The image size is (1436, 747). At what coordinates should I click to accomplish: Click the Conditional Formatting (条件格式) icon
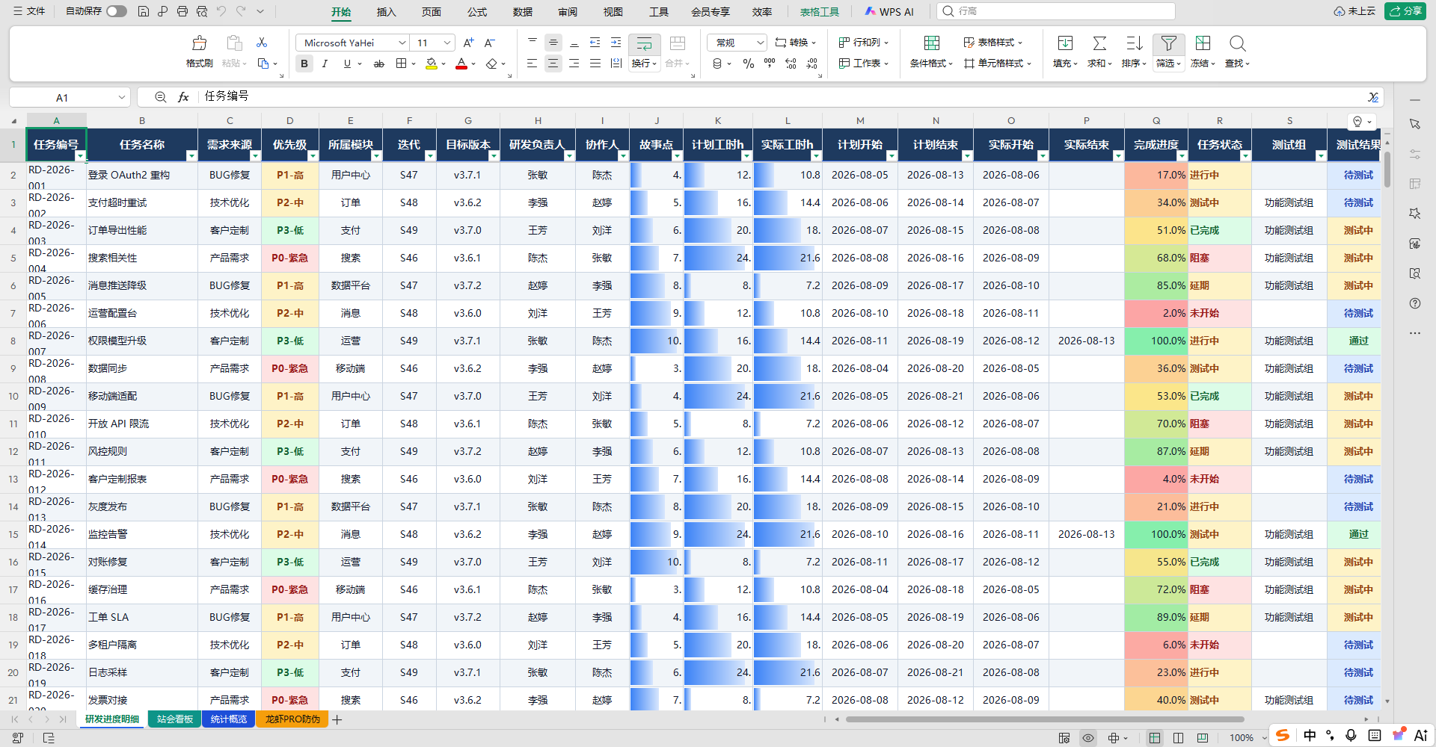click(932, 43)
